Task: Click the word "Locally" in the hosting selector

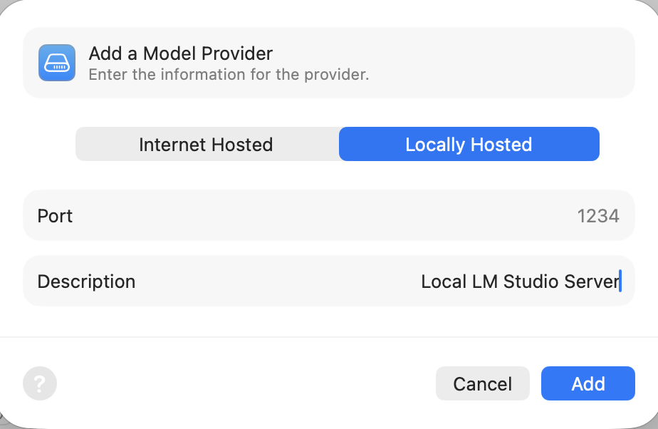Action: click(x=434, y=145)
